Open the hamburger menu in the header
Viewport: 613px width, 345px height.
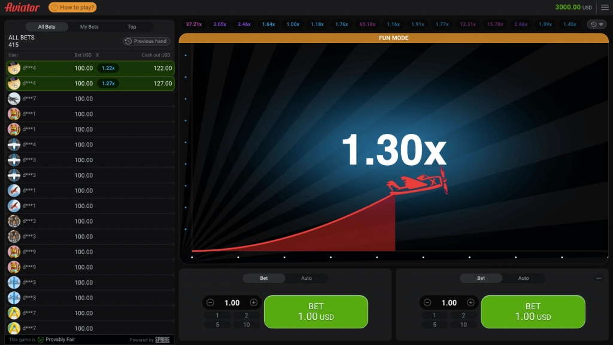tap(605, 7)
